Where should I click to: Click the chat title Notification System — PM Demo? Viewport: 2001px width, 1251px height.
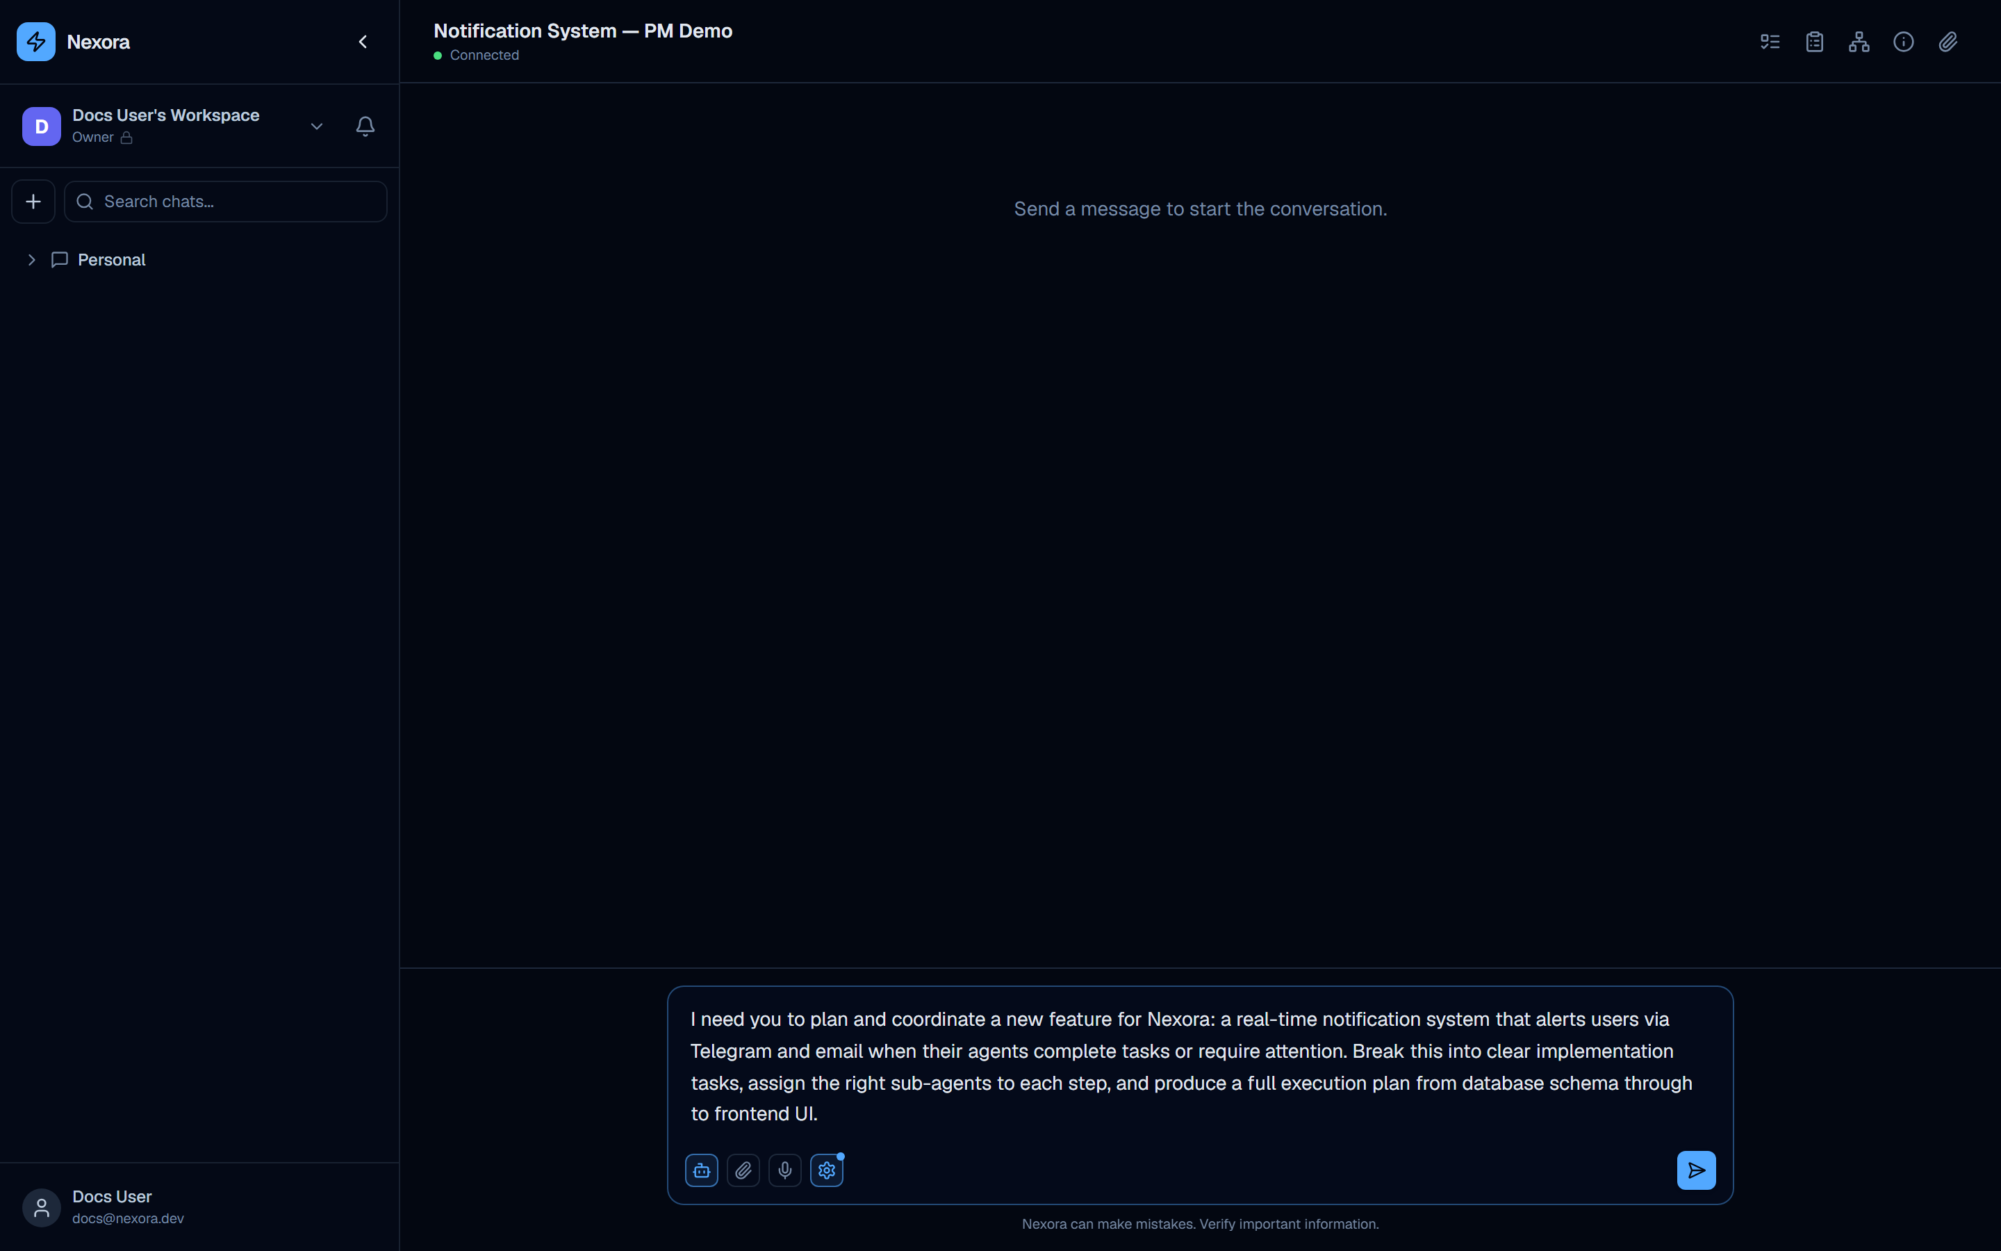click(583, 31)
